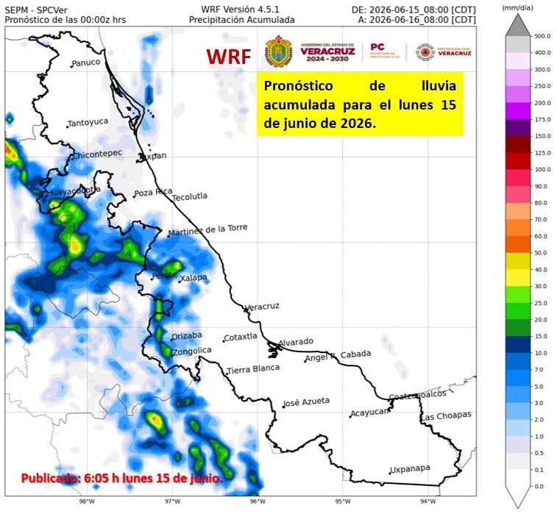Click the Gobierno del Estado de Veracruz logo
The image size is (557, 514).
pos(327,52)
